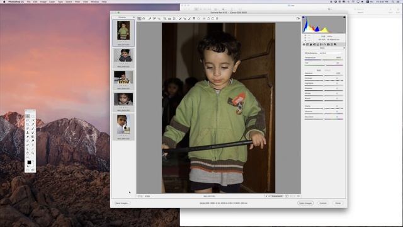
Task: Apply Auto tone adjustments link
Action: pyautogui.click(x=319, y=70)
